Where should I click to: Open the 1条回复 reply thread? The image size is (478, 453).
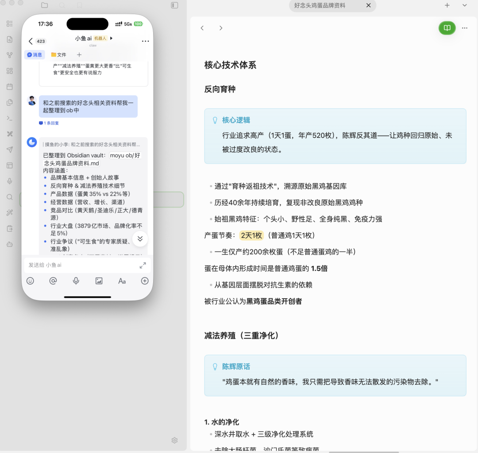click(x=49, y=123)
